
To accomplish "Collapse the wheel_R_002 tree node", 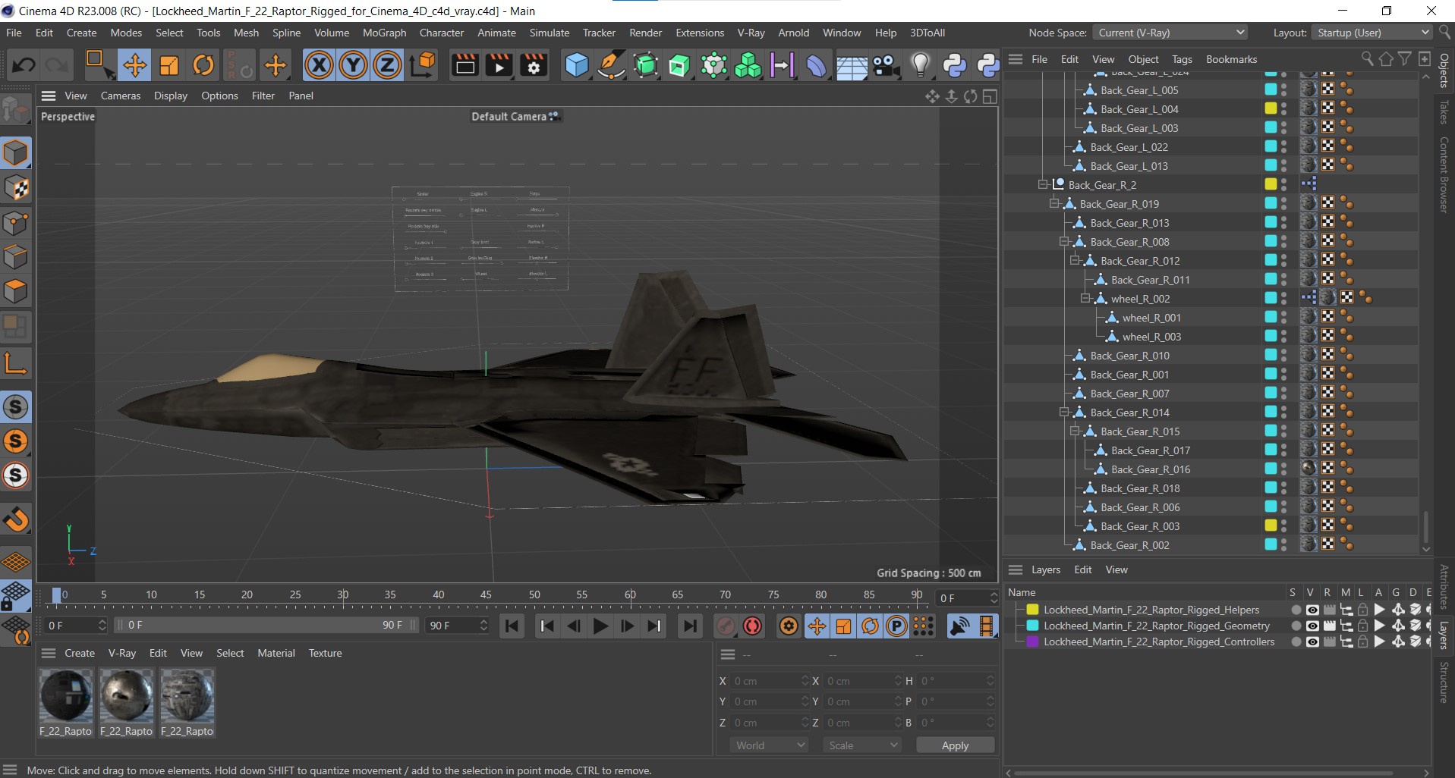I will pos(1085,298).
